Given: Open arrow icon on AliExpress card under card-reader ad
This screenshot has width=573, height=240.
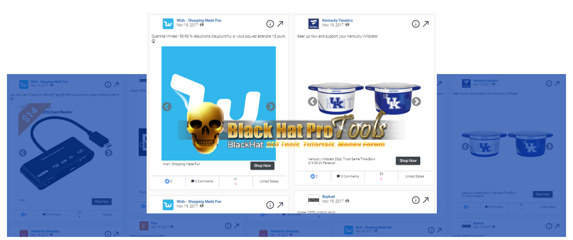Looking at the screenshot, I should click(117, 234).
